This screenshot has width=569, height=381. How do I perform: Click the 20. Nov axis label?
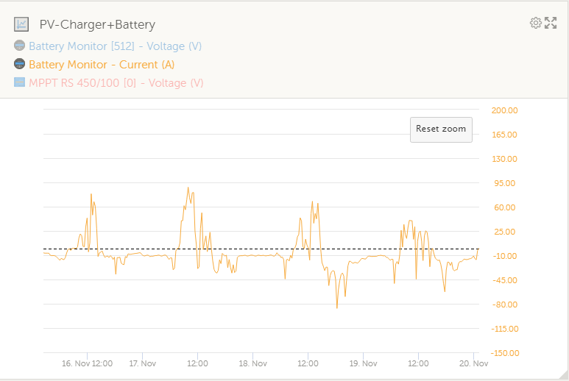coord(473,363)
